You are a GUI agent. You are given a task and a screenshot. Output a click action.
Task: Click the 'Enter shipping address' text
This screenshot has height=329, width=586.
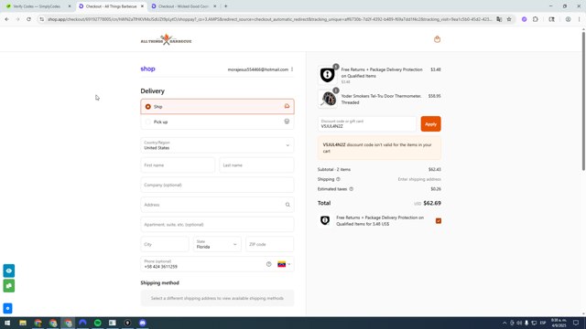tap(419, 179)
